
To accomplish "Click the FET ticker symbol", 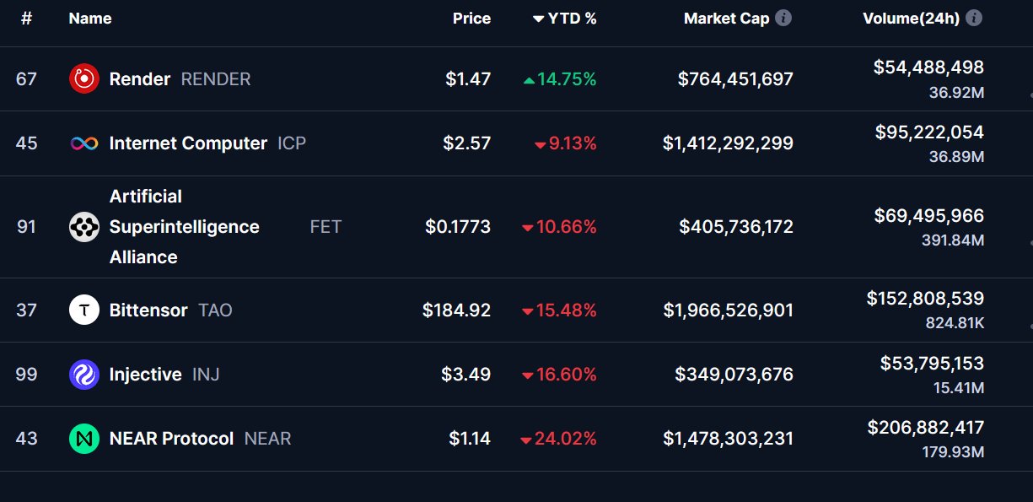I will click(x=326, y=227).
